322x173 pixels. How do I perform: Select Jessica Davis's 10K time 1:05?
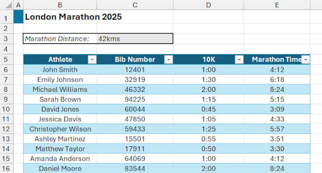pos(208,119)
